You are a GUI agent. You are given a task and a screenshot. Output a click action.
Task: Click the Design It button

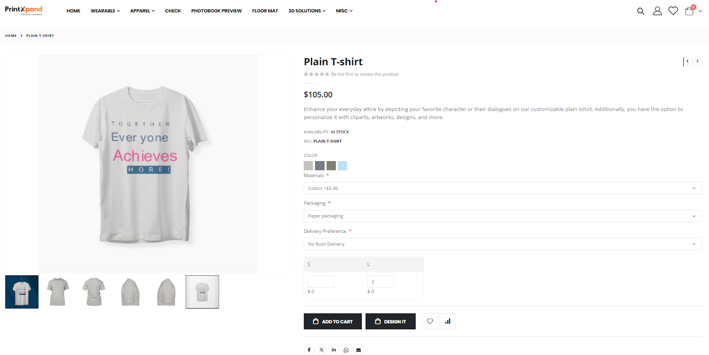click(390, 321)
